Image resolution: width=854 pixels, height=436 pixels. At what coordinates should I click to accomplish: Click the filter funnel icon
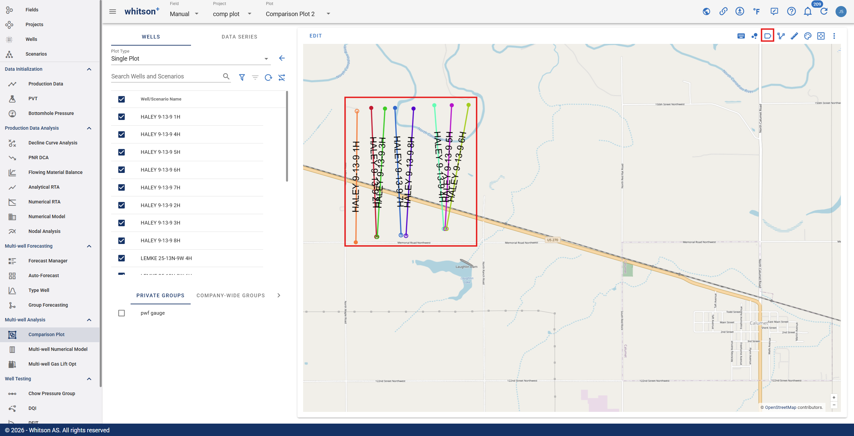point(242,77)
